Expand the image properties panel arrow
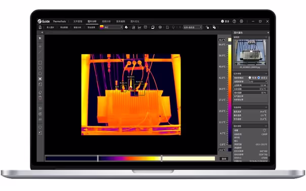 (x=268, y=32)
